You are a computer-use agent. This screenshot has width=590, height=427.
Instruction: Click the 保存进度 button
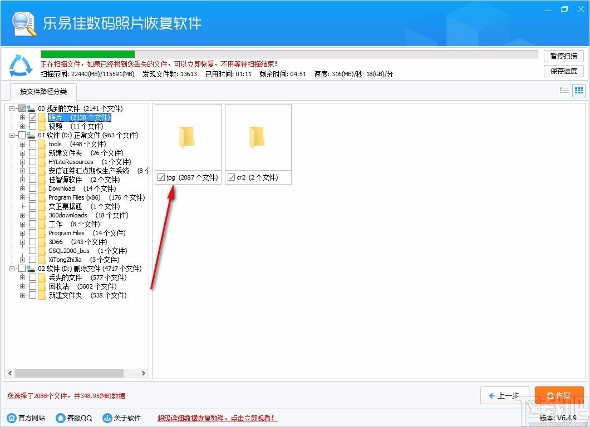click(x=564, y=71)
